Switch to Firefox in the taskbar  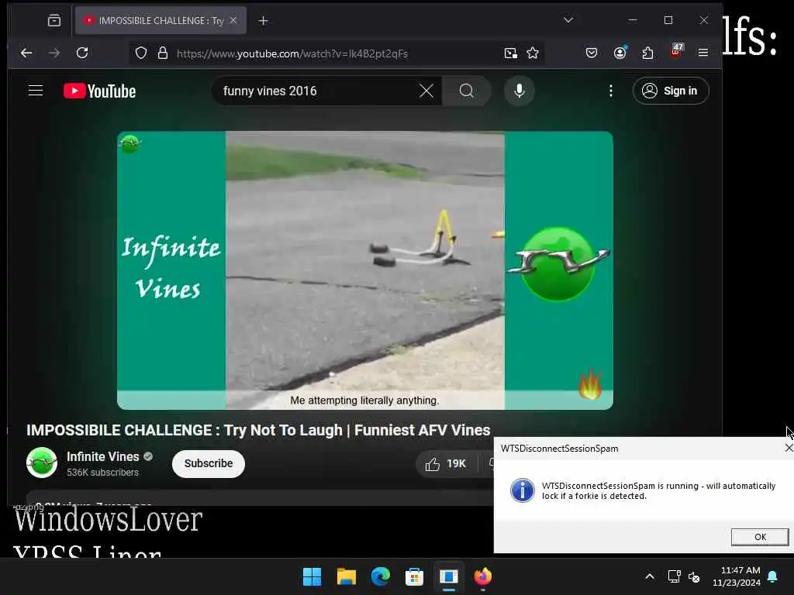pyautogui.click(x=482, y=576)
